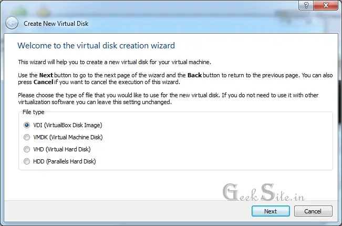Select the VDI radio button
This screenshot has width=342, height=226.
(x=27, y=125)
